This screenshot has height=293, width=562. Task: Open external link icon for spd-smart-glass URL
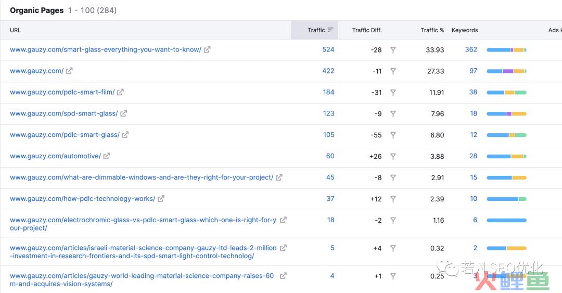click(x=124, y=113)
